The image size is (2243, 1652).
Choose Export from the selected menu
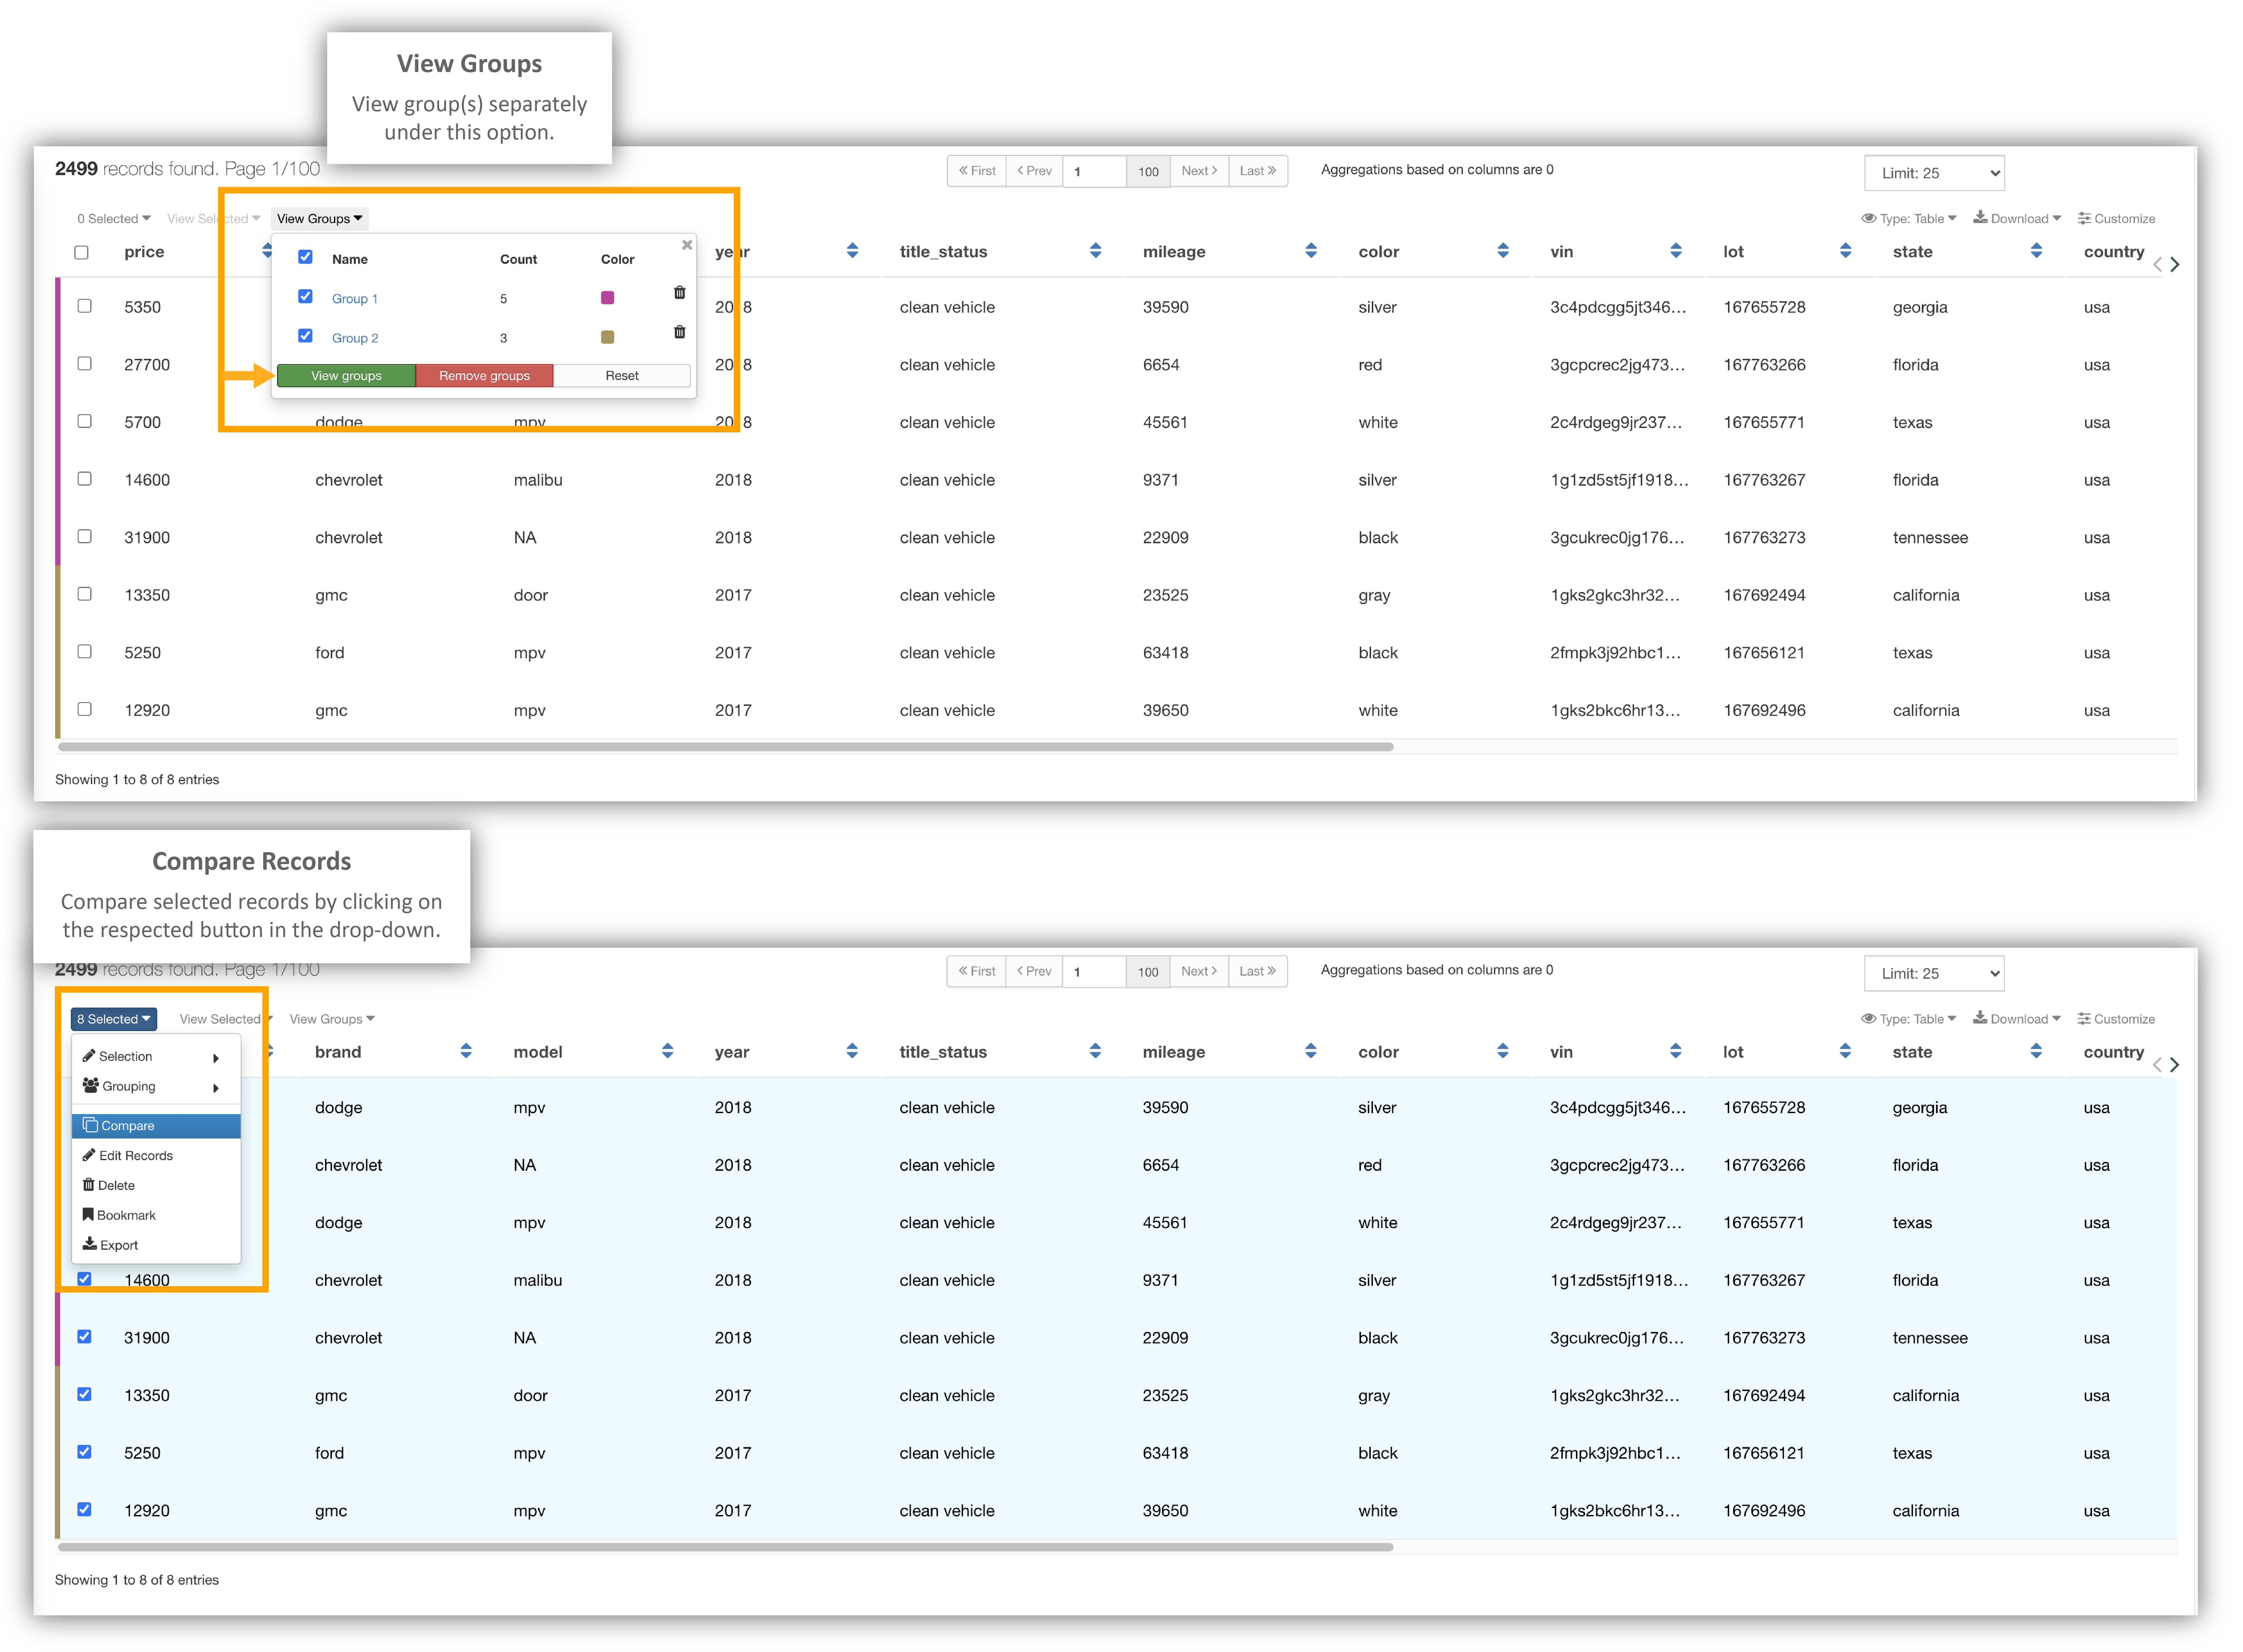tap(156, 1245)
